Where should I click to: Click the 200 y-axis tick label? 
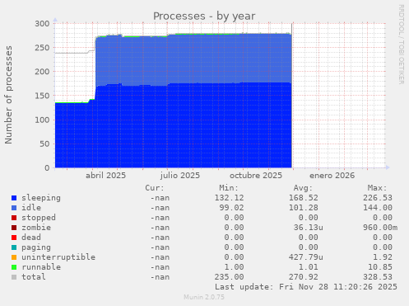coord(42,72)
